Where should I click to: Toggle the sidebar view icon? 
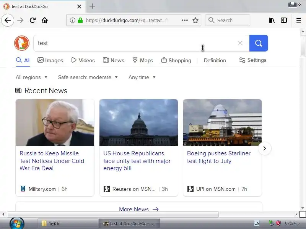283,20
